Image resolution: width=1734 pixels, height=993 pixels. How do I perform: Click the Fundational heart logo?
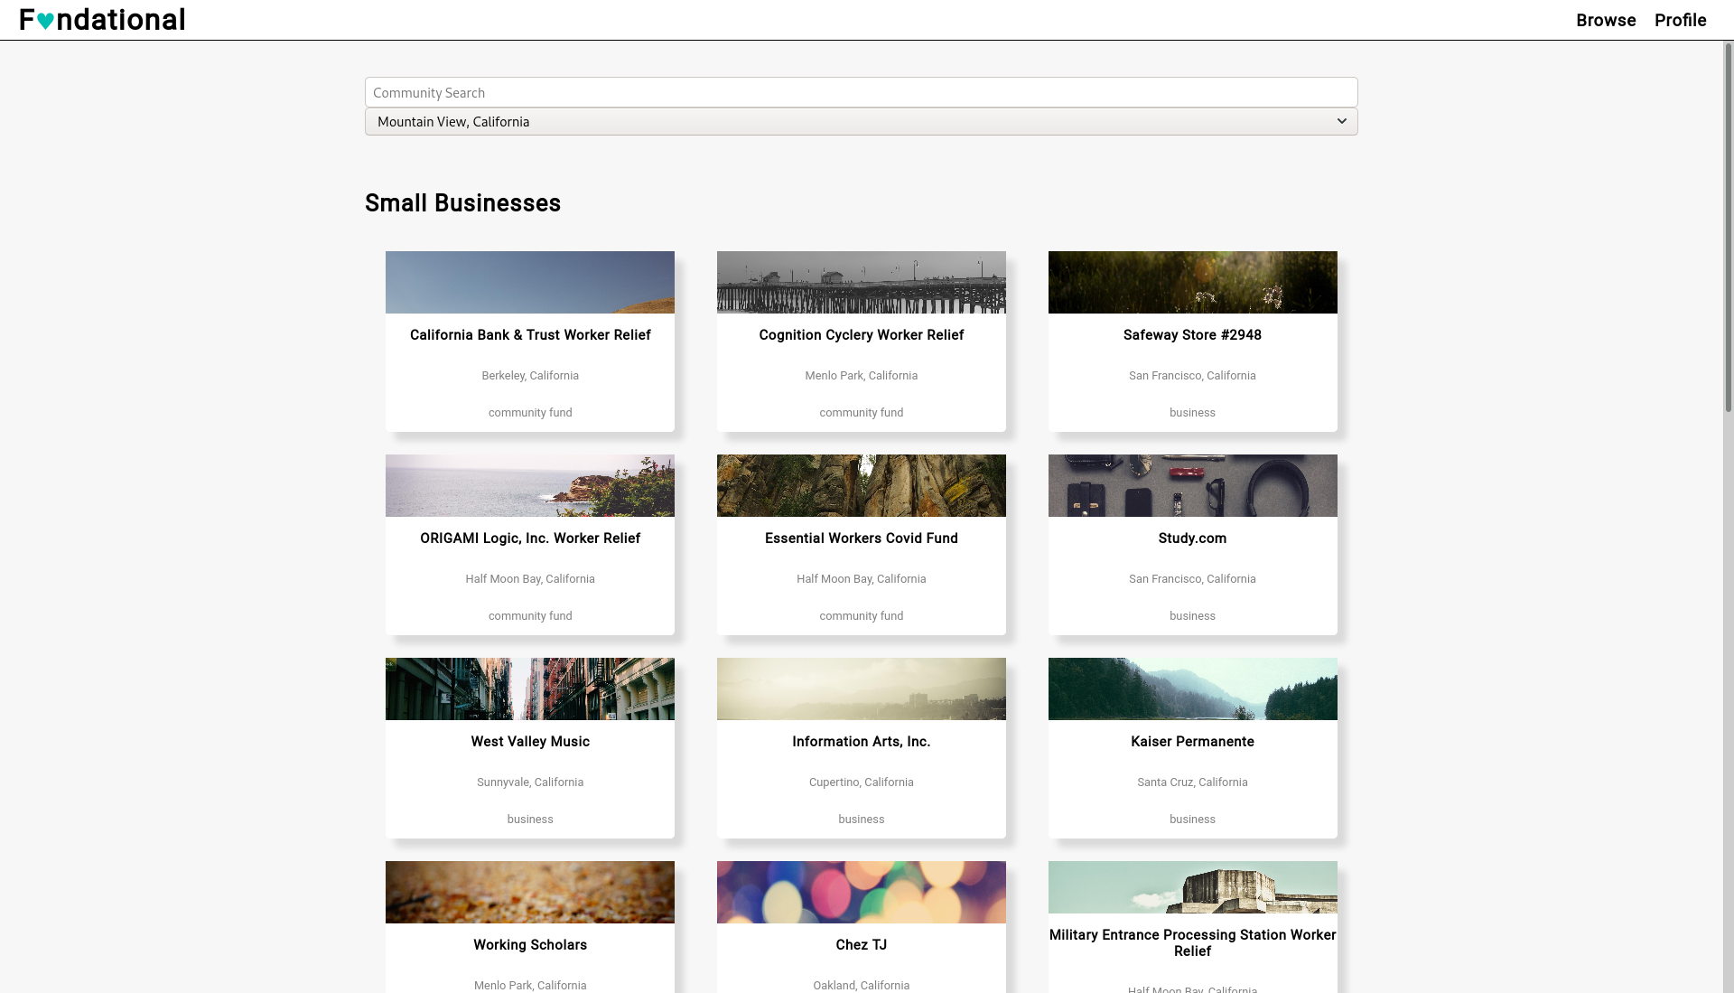pyautogui.click(x=45, y=21)
